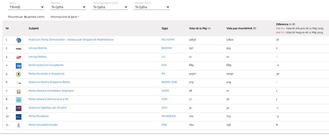Open Koalicioni Nisma Shqipëria Bëhet link
The image size is (329, 136).
tap(49, 82)
